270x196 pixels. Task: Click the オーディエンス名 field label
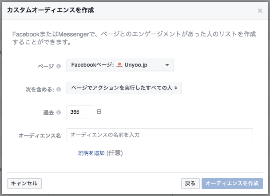pyautogui.click(x=40, y=136)
